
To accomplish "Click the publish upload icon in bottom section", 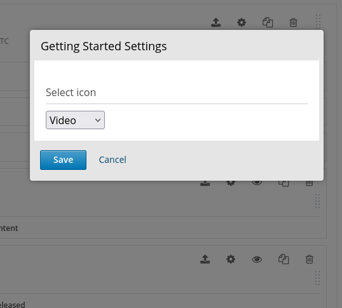I will [205, 259].
